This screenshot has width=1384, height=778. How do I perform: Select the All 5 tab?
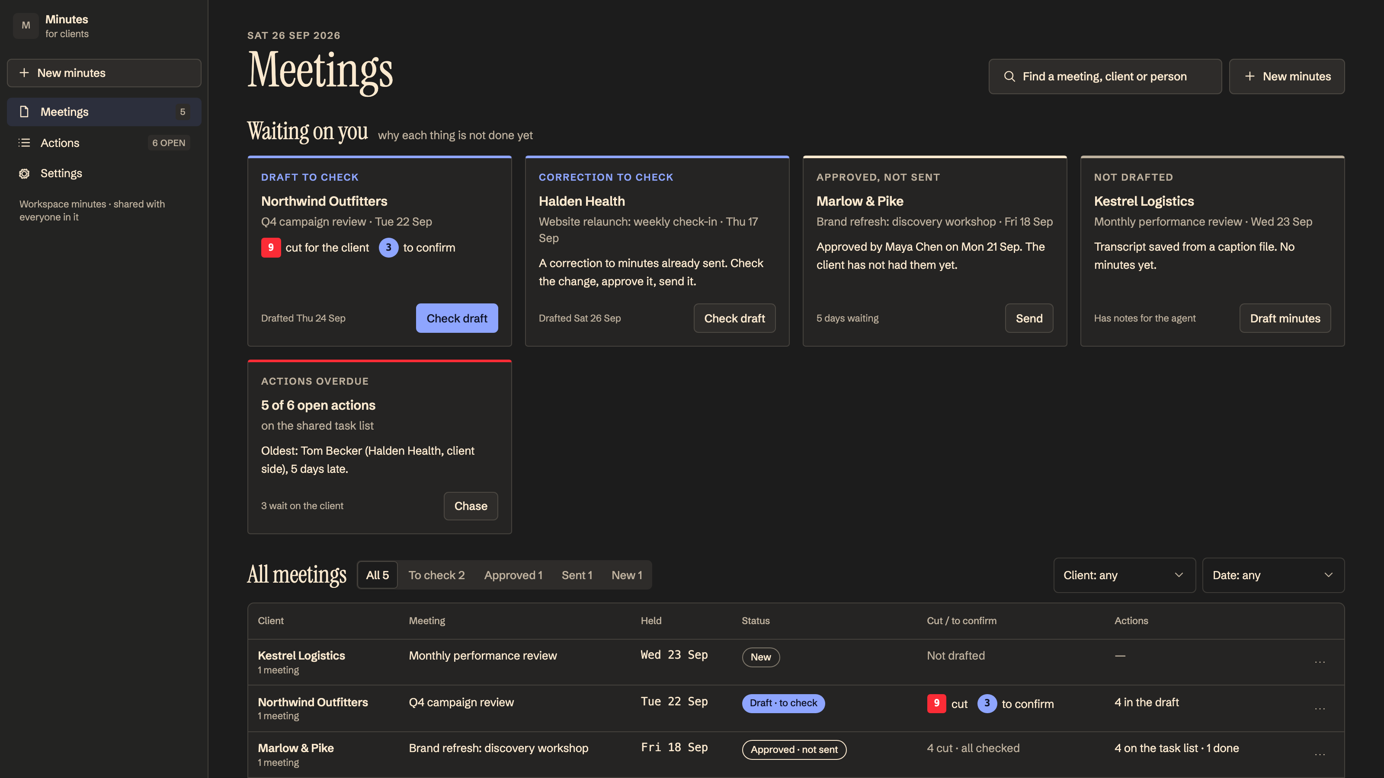(x=377, y=575)
